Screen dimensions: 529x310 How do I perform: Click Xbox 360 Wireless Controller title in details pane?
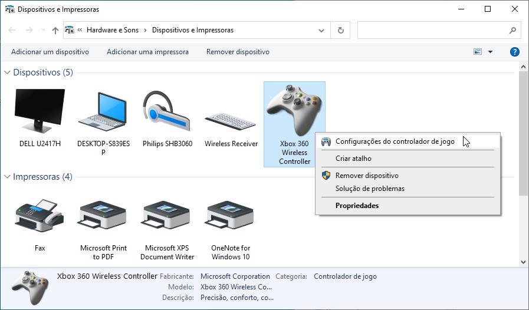point(107,276)
